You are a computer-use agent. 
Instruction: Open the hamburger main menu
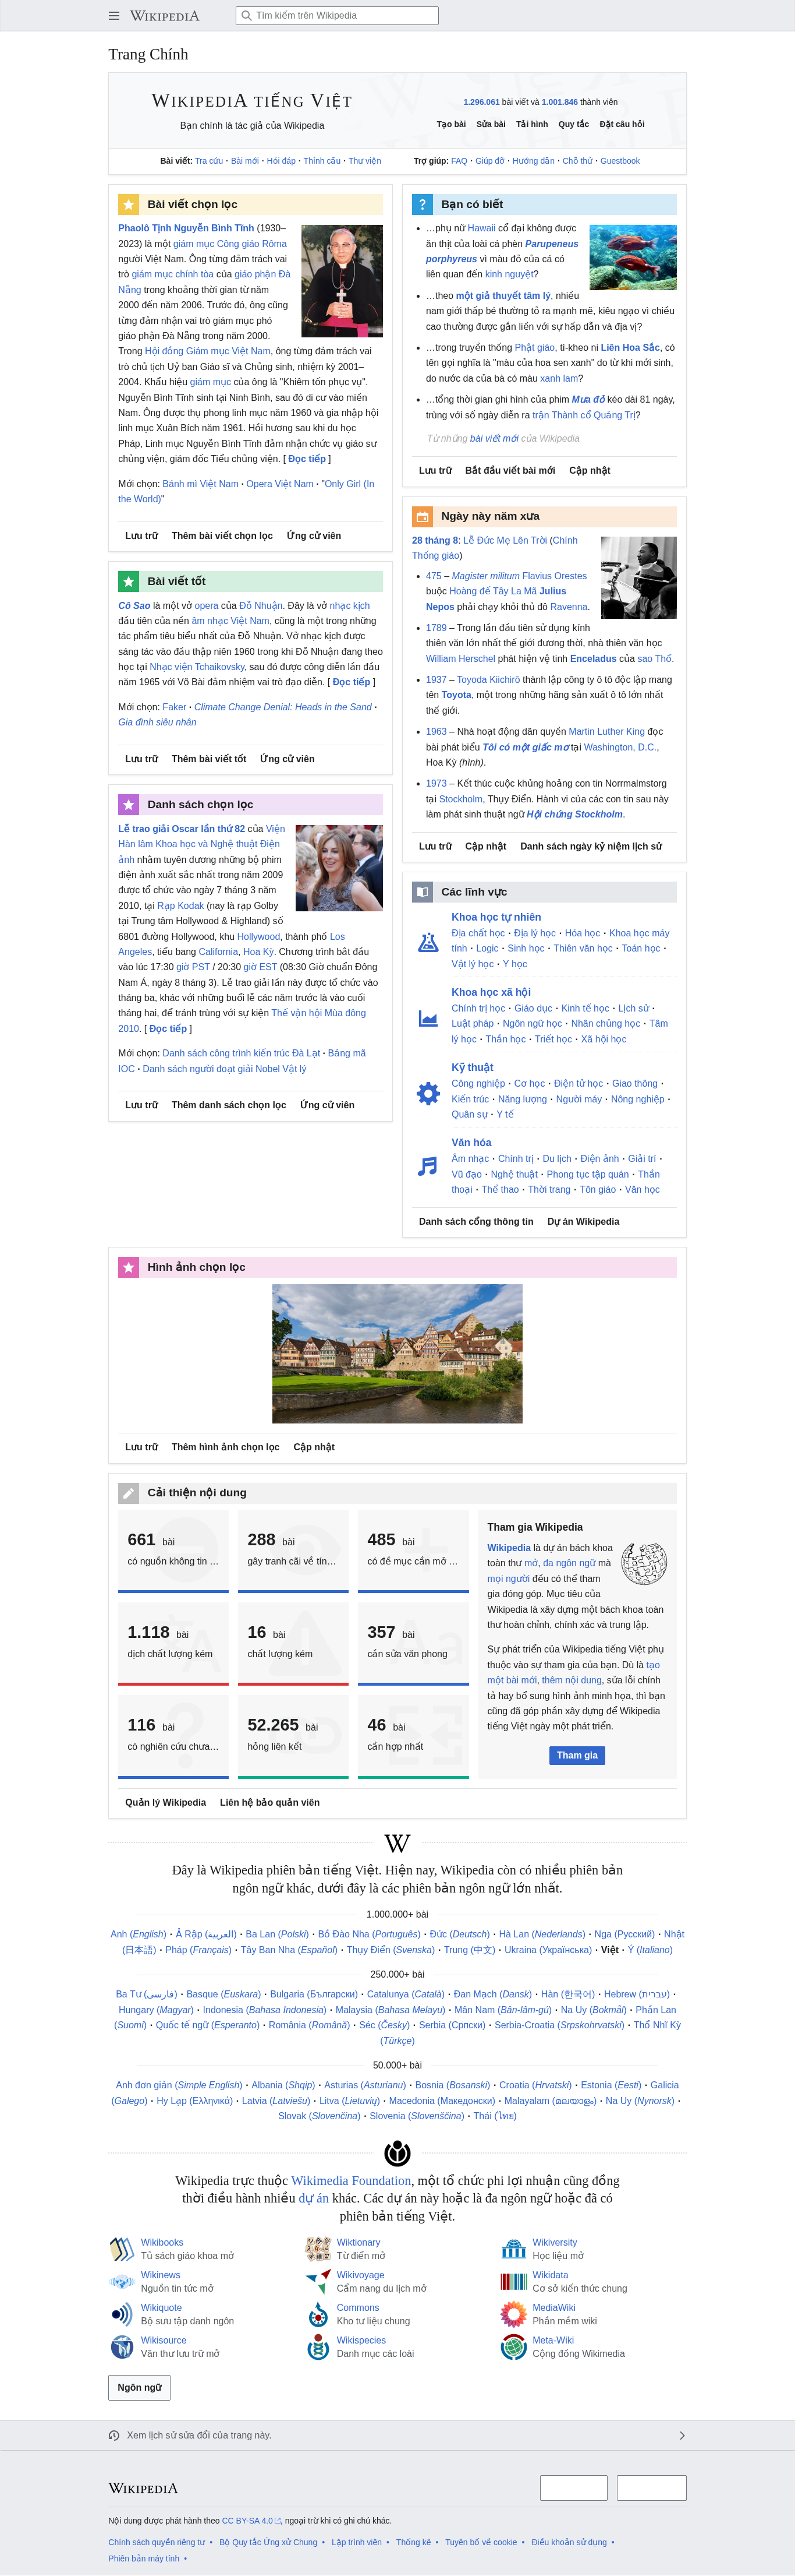pyautogui.click(x=114, y=16)
